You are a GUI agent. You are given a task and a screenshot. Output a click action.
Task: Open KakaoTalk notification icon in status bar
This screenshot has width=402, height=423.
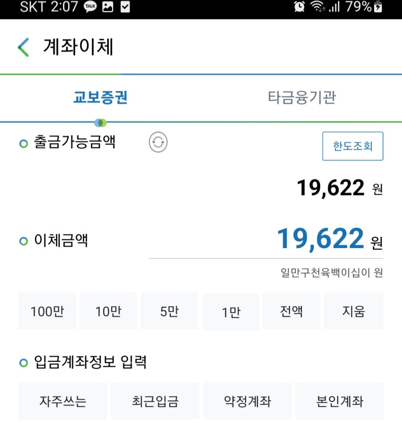pos(90,7)
